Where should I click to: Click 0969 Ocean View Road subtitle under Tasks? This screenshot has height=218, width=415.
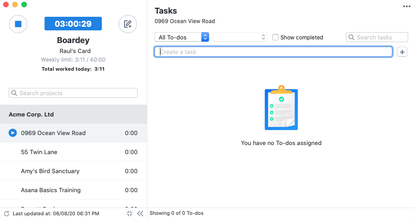click(185, 21)
